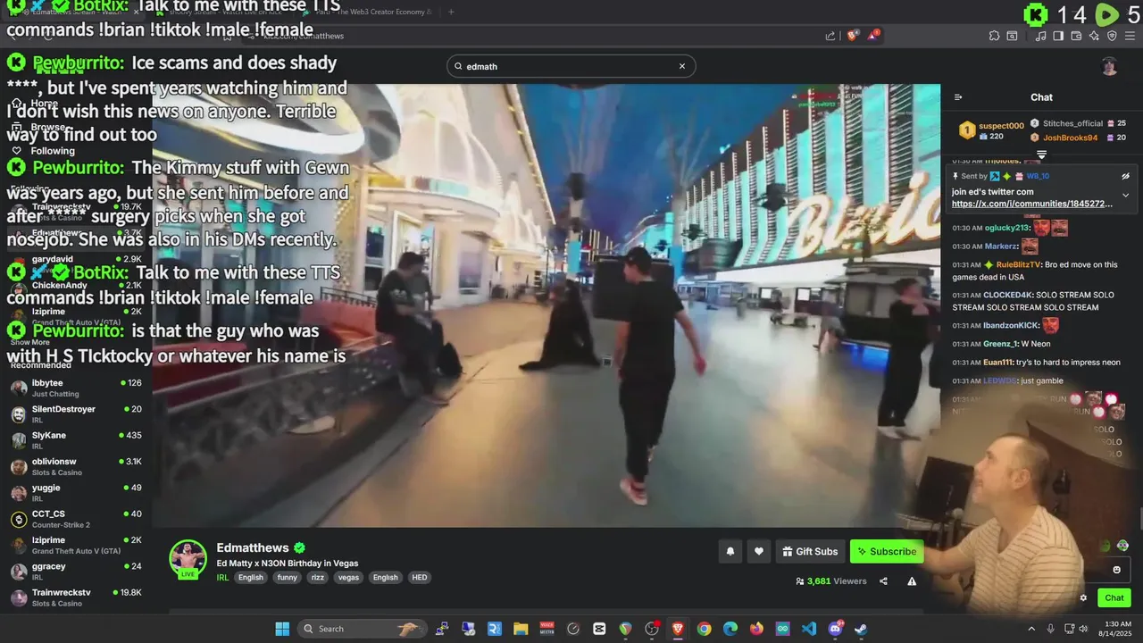Image resolution: width=1143 pixels, height=643 pixels.
Task: Open Brave browser taskbar icon
Action: (678, 629)
